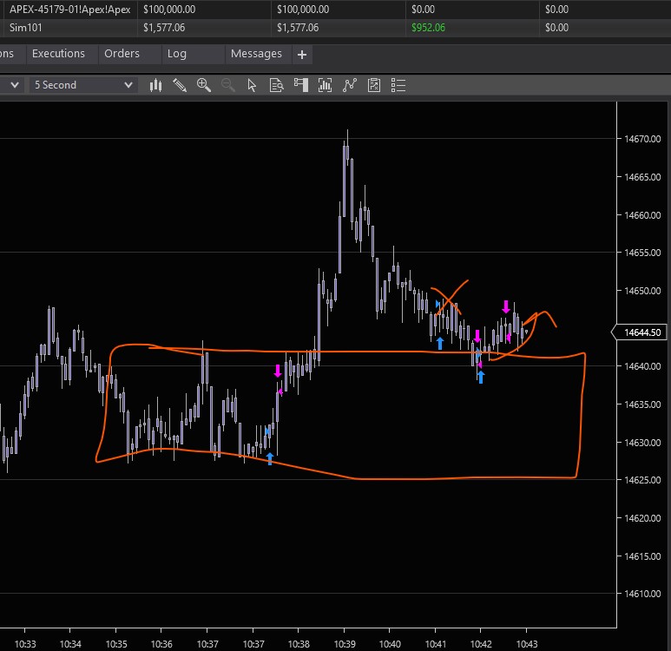671x651 pixels.
Task: Add a new tab with plus button
Action: point(302,55)
